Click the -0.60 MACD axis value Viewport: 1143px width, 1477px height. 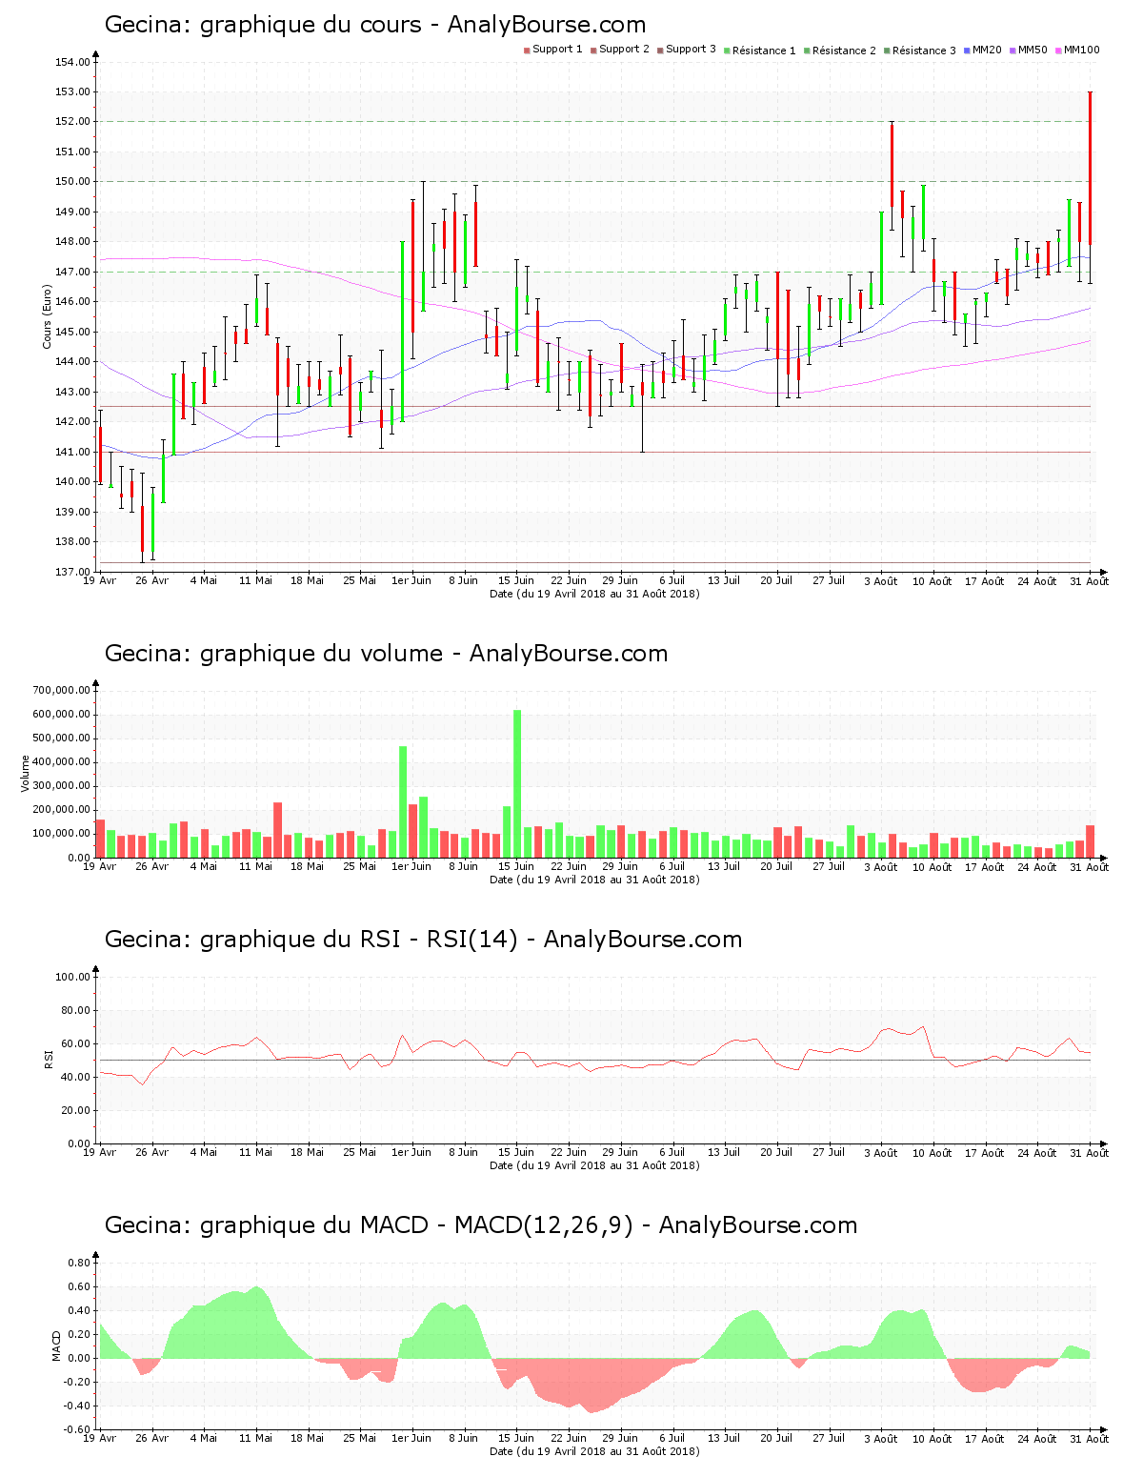pyautogui.click(x=77, y=1429)
